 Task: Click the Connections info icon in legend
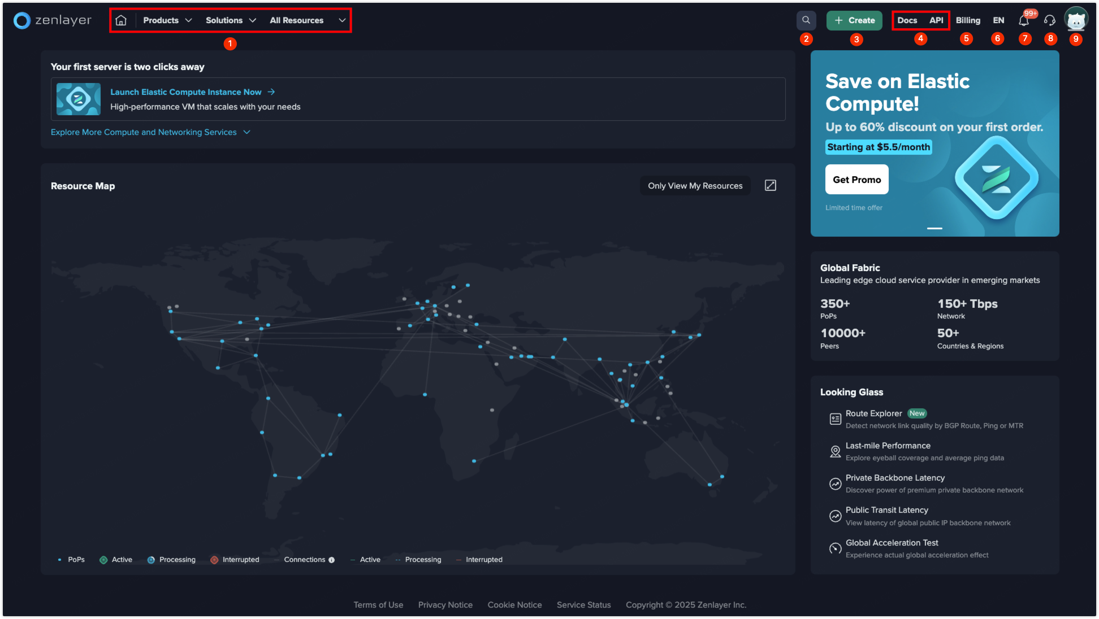332,560
